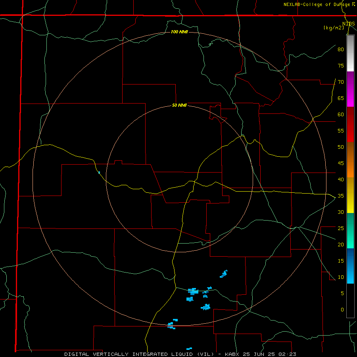Click the NIDS label above the scale
The width and height of the screenshot is (357, 357).
pyautogui.click(x=349, y=24)
